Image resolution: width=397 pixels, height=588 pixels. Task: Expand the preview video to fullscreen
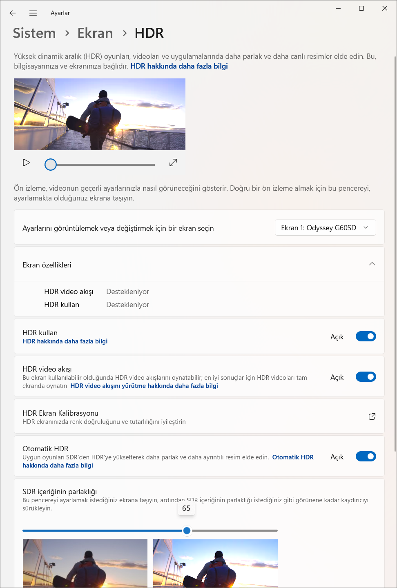coord(173,163)
